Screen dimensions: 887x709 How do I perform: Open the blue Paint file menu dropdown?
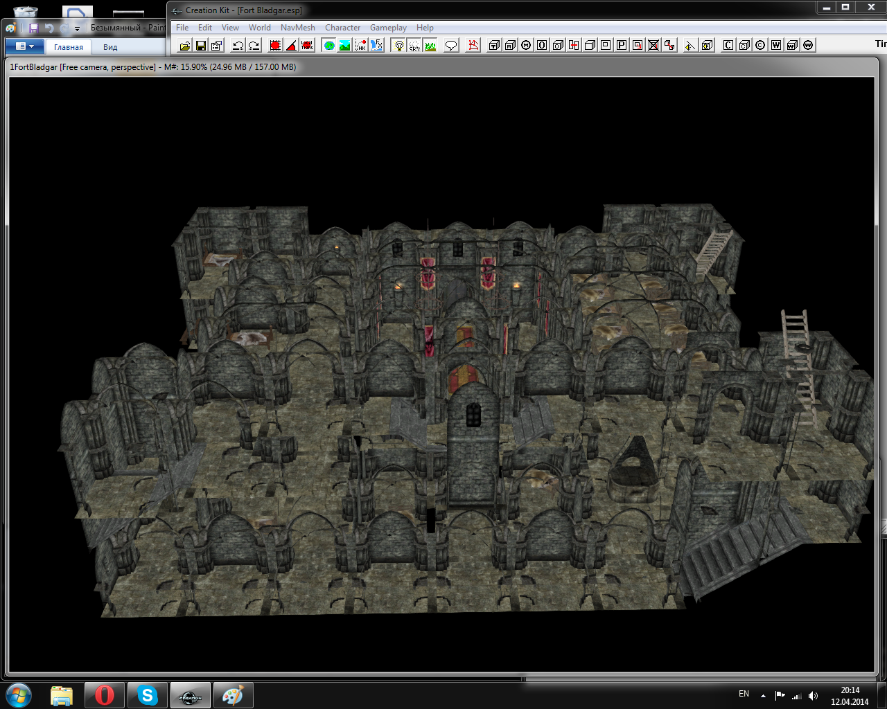pyautogui.click(x=25, y=46)
